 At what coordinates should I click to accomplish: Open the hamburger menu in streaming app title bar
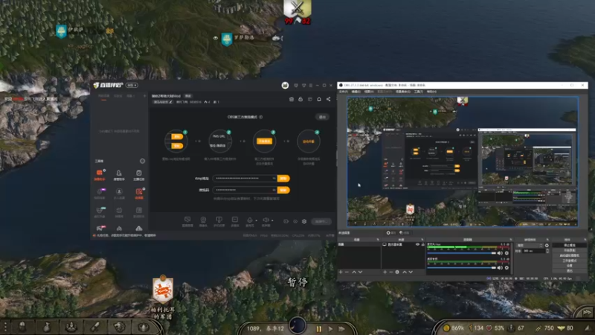[x=311, y=86]
